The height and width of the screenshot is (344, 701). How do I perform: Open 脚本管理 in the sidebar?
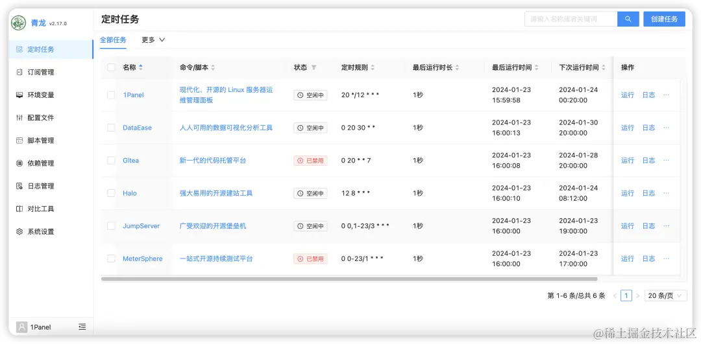pos(51,141)
